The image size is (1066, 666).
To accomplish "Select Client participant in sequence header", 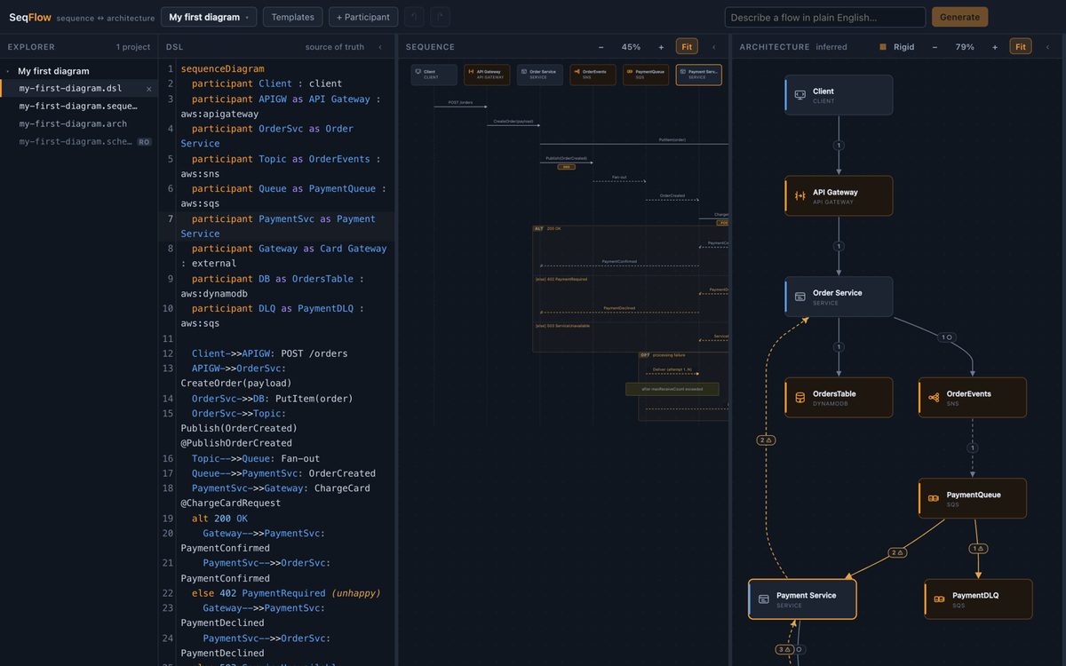I will tap(434, 75).
